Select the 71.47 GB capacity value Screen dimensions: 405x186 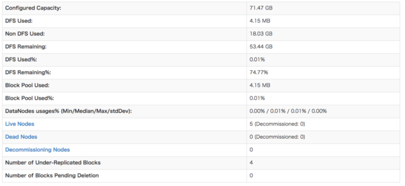coord(261,8)
